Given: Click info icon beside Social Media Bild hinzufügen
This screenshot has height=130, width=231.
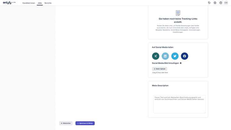Looking at the screenshot, I should point(181,63).
